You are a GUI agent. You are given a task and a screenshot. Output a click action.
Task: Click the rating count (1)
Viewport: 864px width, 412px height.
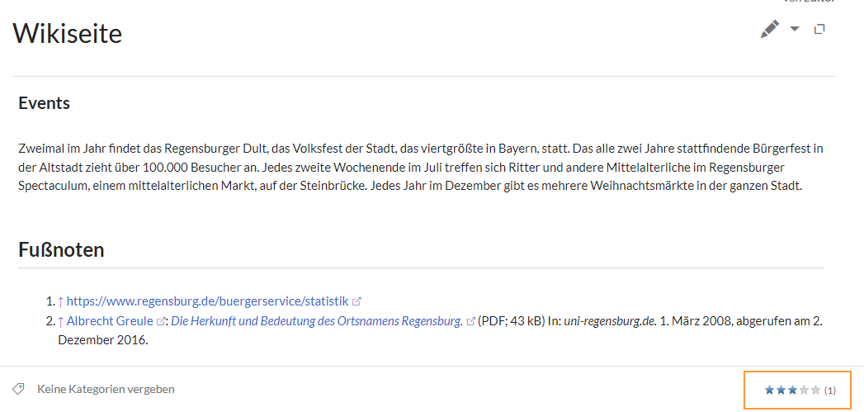click(830, 391)
